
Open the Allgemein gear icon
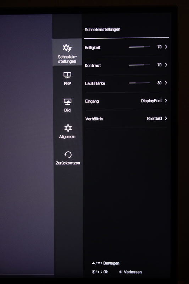point(68,128)
